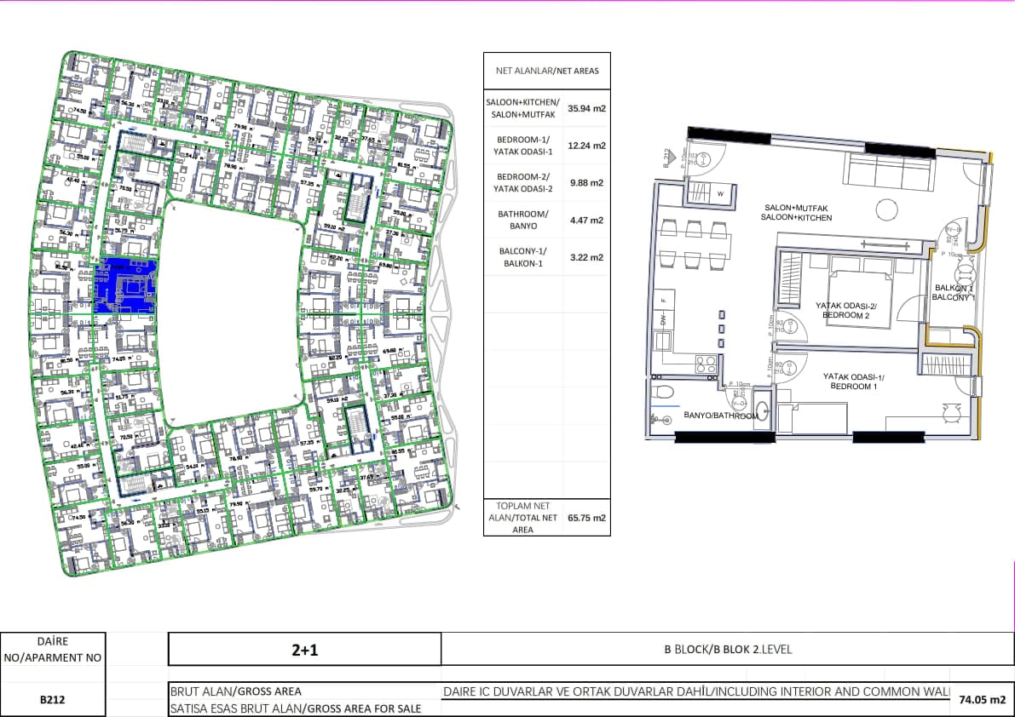Click the entrance door swing symbol
This screenshot has width=1015, height=717.
point(707,160)
